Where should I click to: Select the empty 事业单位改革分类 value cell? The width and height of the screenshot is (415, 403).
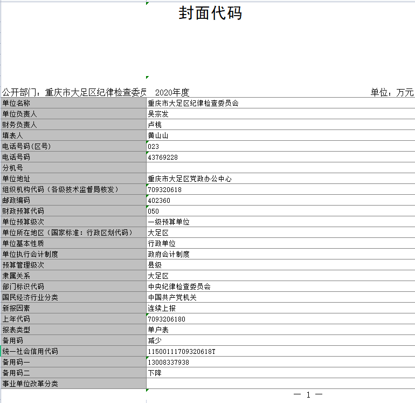pos(280,384)
